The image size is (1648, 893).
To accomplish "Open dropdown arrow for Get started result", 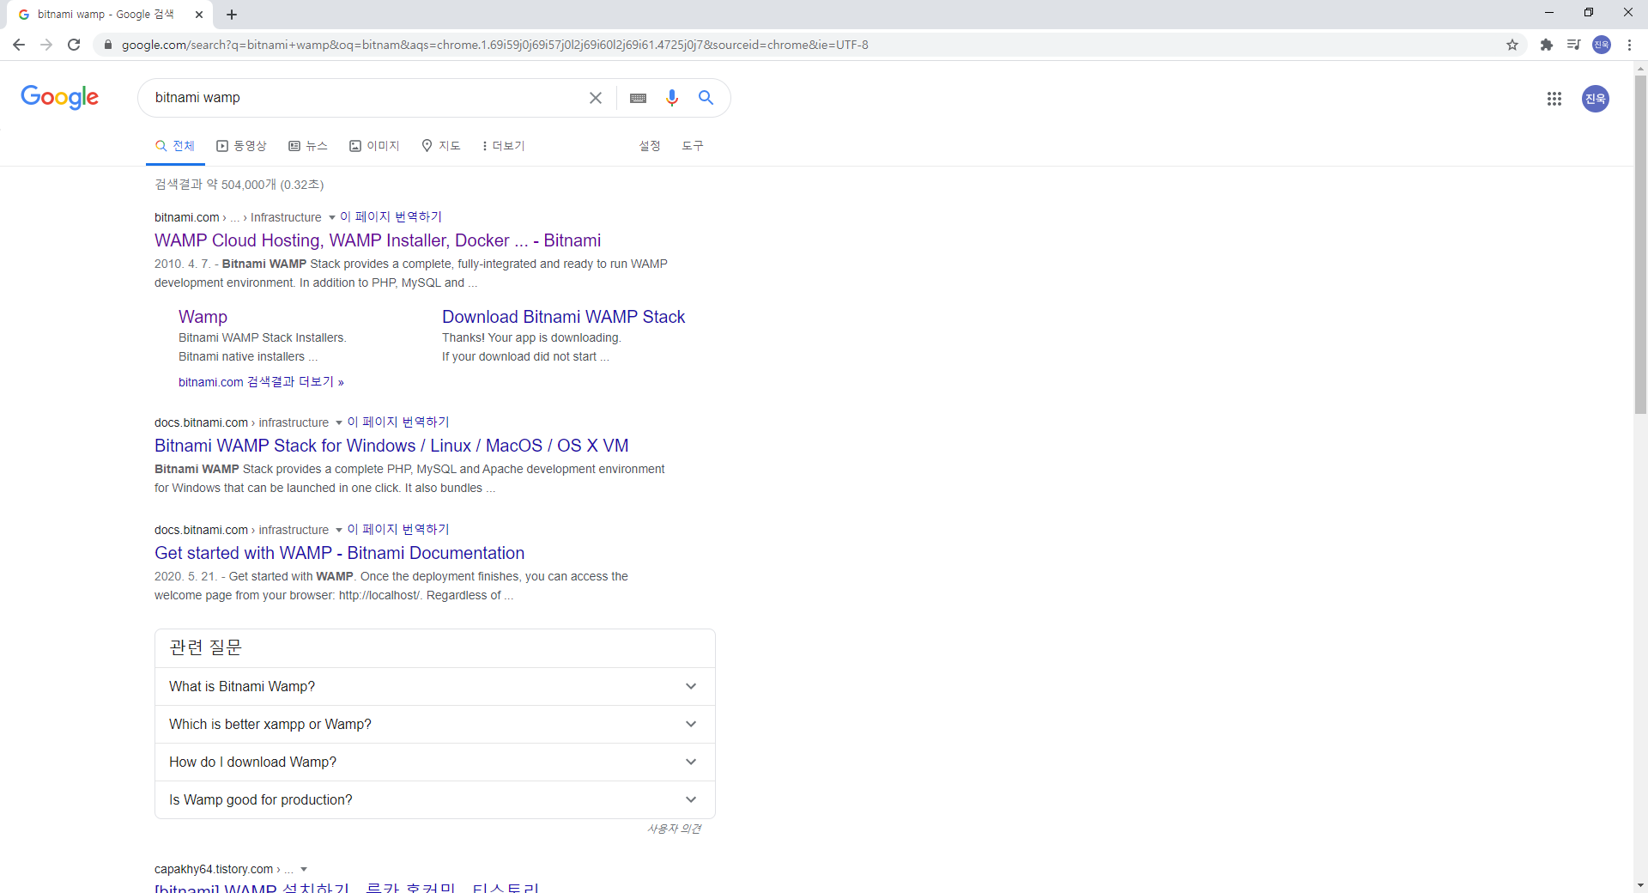I will [339, 531].
